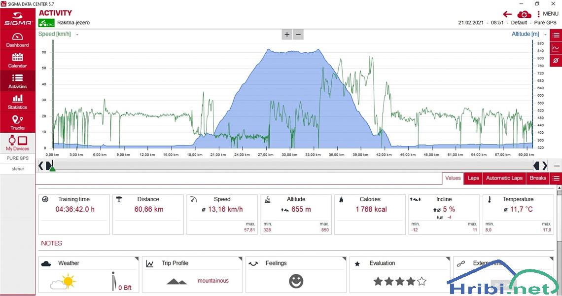The height and width of the screenshot is (296, 562).
Task: Open the MENU button at top right
Action: pos(547,14)
